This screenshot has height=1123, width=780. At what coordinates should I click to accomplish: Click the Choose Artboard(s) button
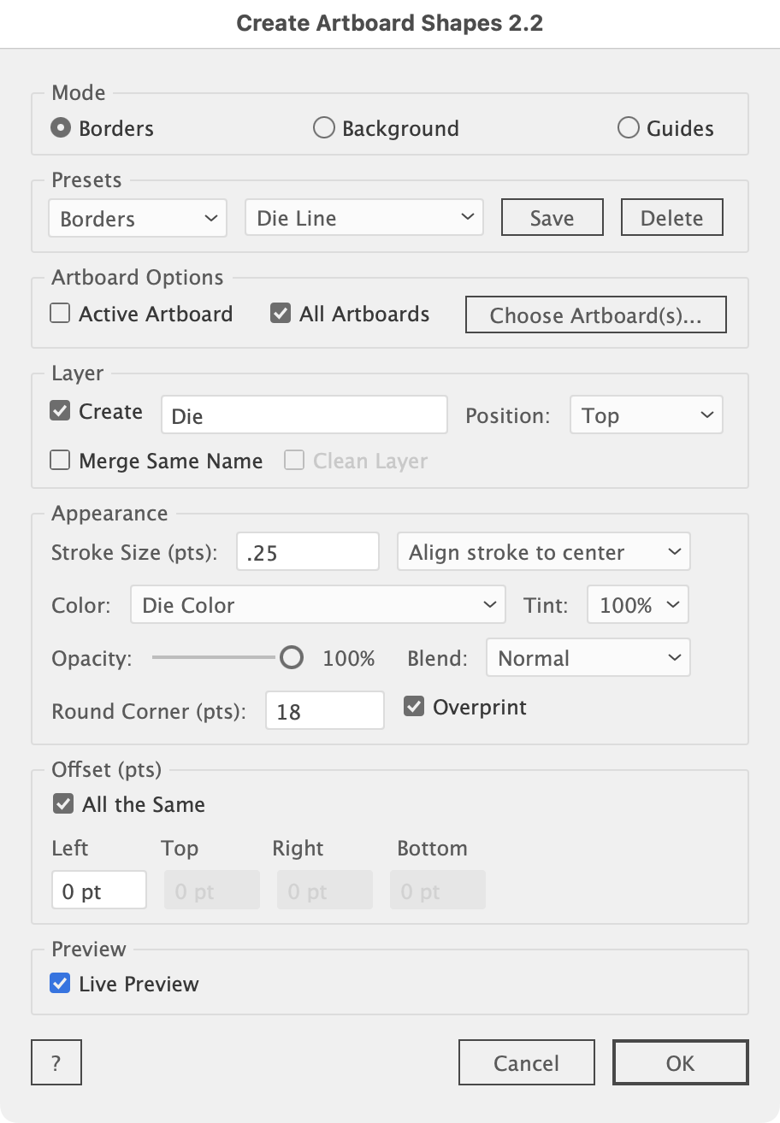595,315
